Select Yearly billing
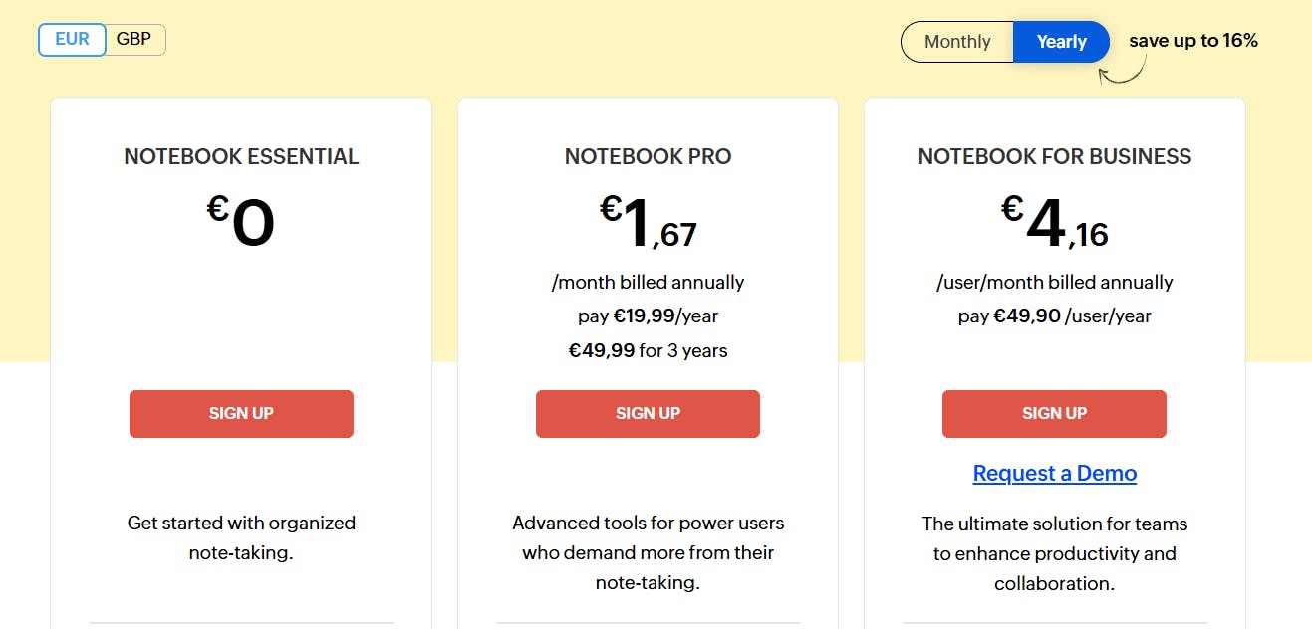This screenshot has width=1312, height=629. tap(1060, 42)
